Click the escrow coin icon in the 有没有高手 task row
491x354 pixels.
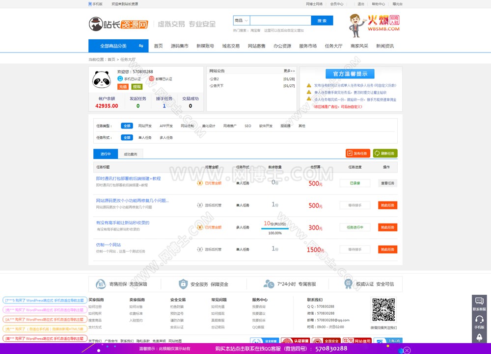[x=200, y=228]
